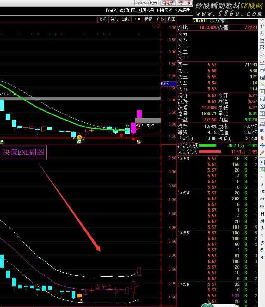Click the 决策ENE副图 indicator label

point(24,152)
